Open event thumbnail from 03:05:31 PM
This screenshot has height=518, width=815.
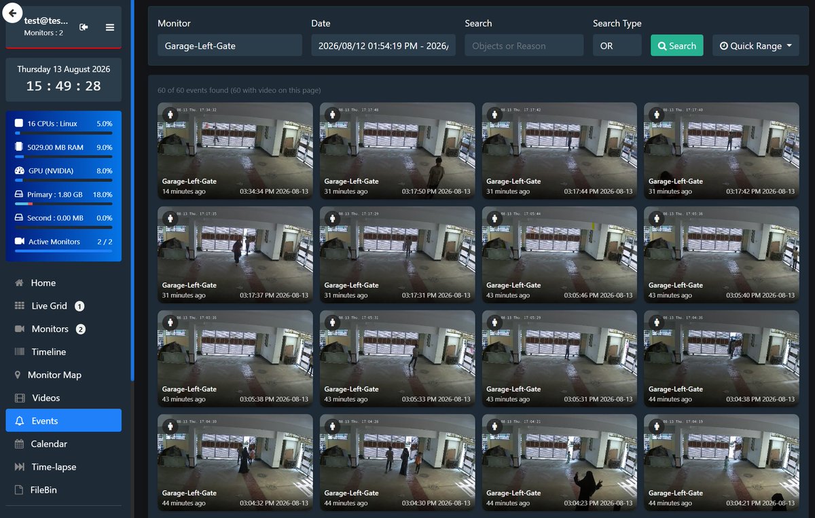[x=560, y=358]
